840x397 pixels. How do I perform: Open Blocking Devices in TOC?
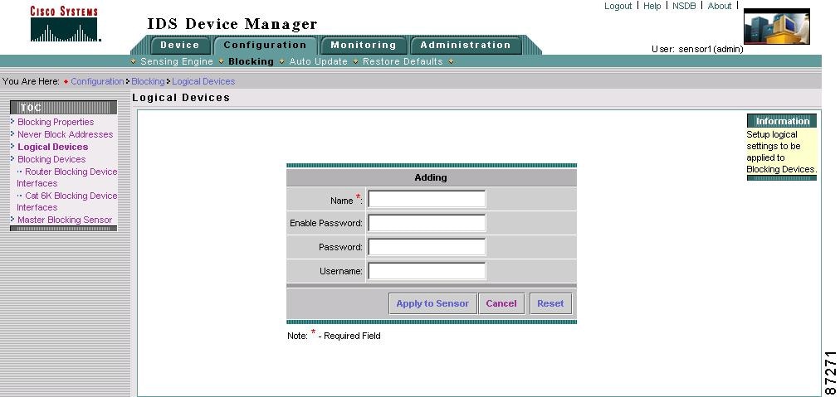(51, 159)
